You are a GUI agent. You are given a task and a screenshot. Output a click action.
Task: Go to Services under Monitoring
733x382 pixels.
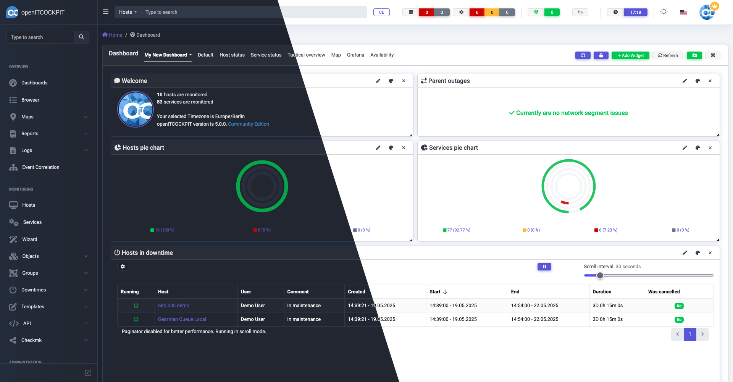pos(32,222)
